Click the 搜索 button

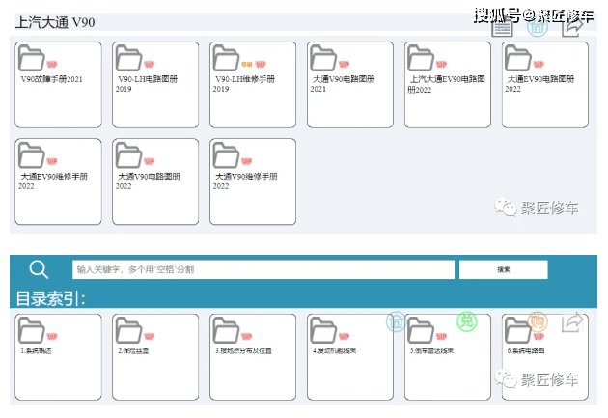point(504,269)
